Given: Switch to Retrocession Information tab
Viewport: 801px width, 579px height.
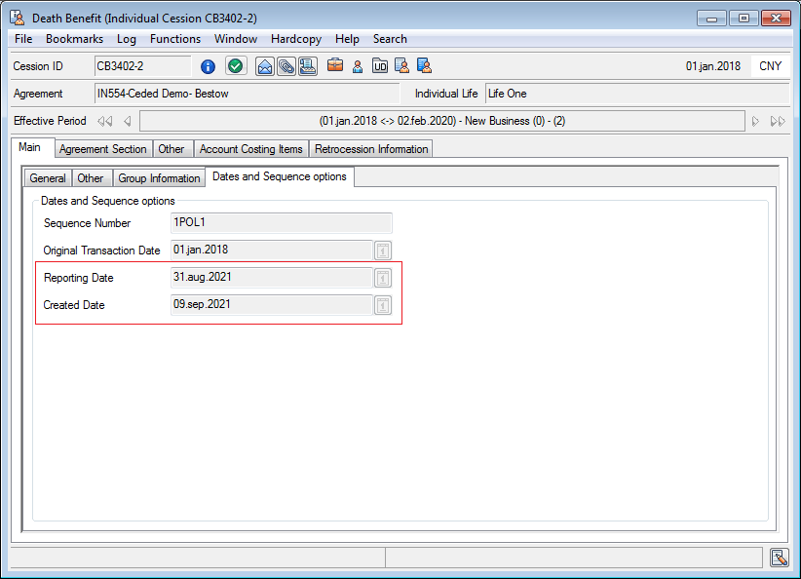Looking at the screenshot, I should (371, 149).
